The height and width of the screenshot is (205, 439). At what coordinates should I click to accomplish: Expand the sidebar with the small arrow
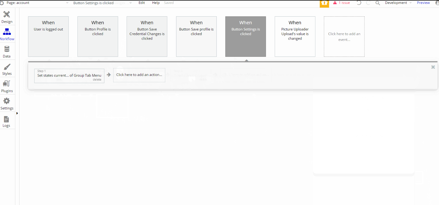click(17, 113)
